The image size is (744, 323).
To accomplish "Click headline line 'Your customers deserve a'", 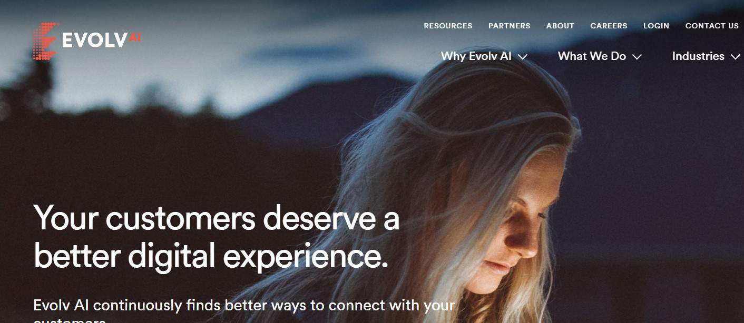I will pyautogui.click(x=217, y=218).
